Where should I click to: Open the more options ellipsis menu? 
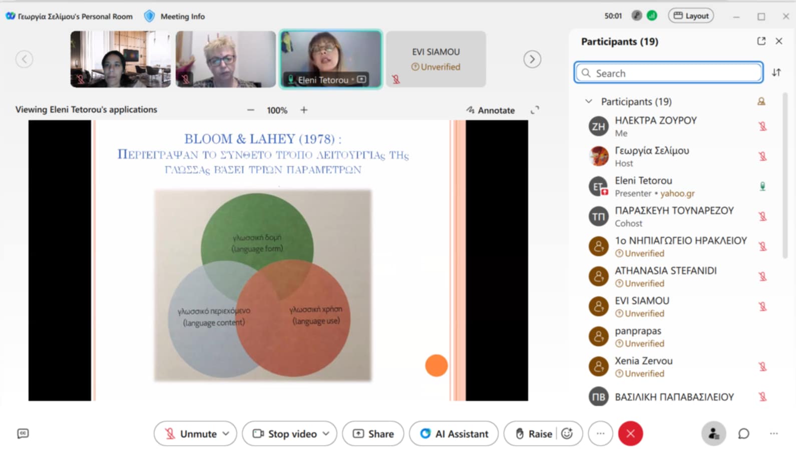pyautogui.click(x=600, y=433)
